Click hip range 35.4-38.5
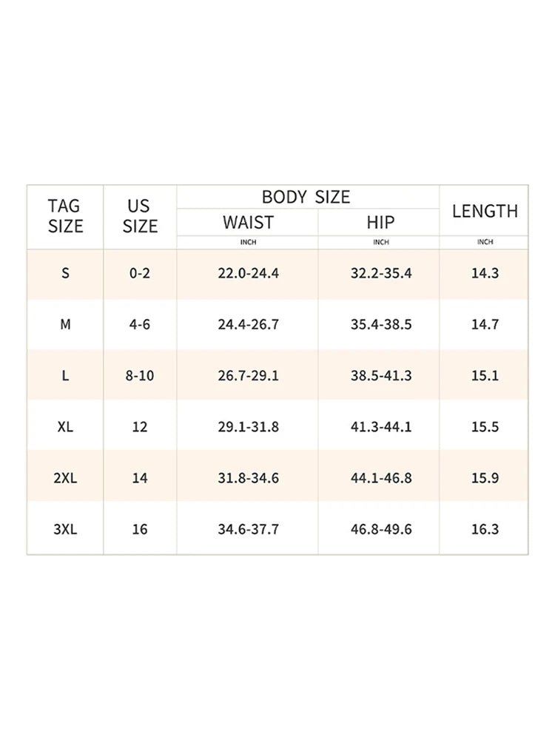 [380, 324]
